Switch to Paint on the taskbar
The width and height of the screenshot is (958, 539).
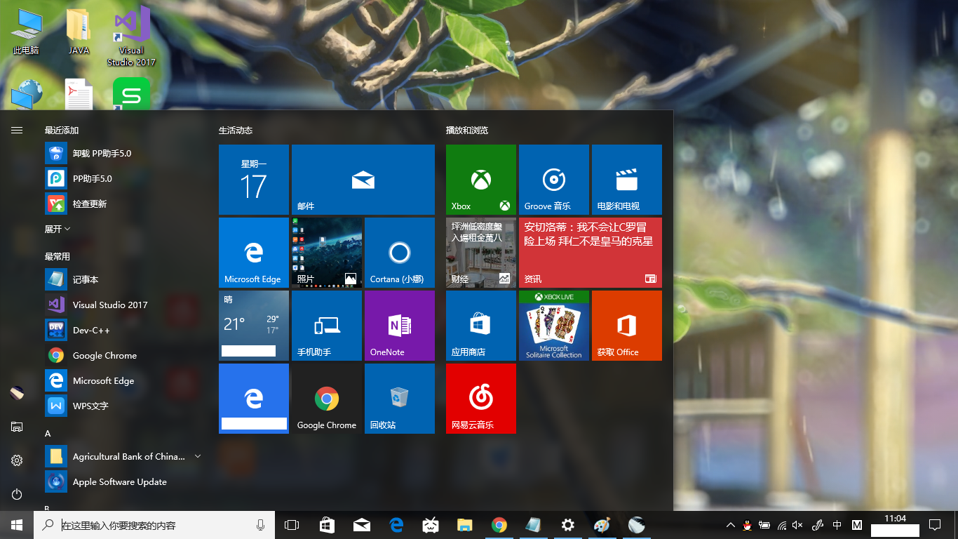pyautogui.click(x=602, y=525)
